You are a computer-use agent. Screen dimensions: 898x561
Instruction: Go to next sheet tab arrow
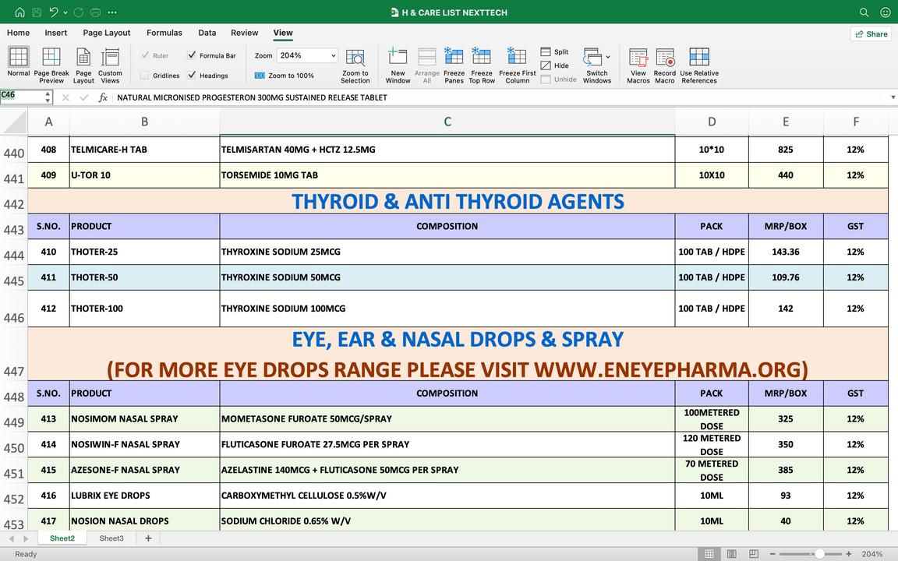(26, 538)
